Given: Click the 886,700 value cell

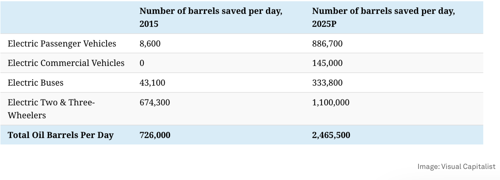Looking at the screenshot, I should click(x=327, y=44).
